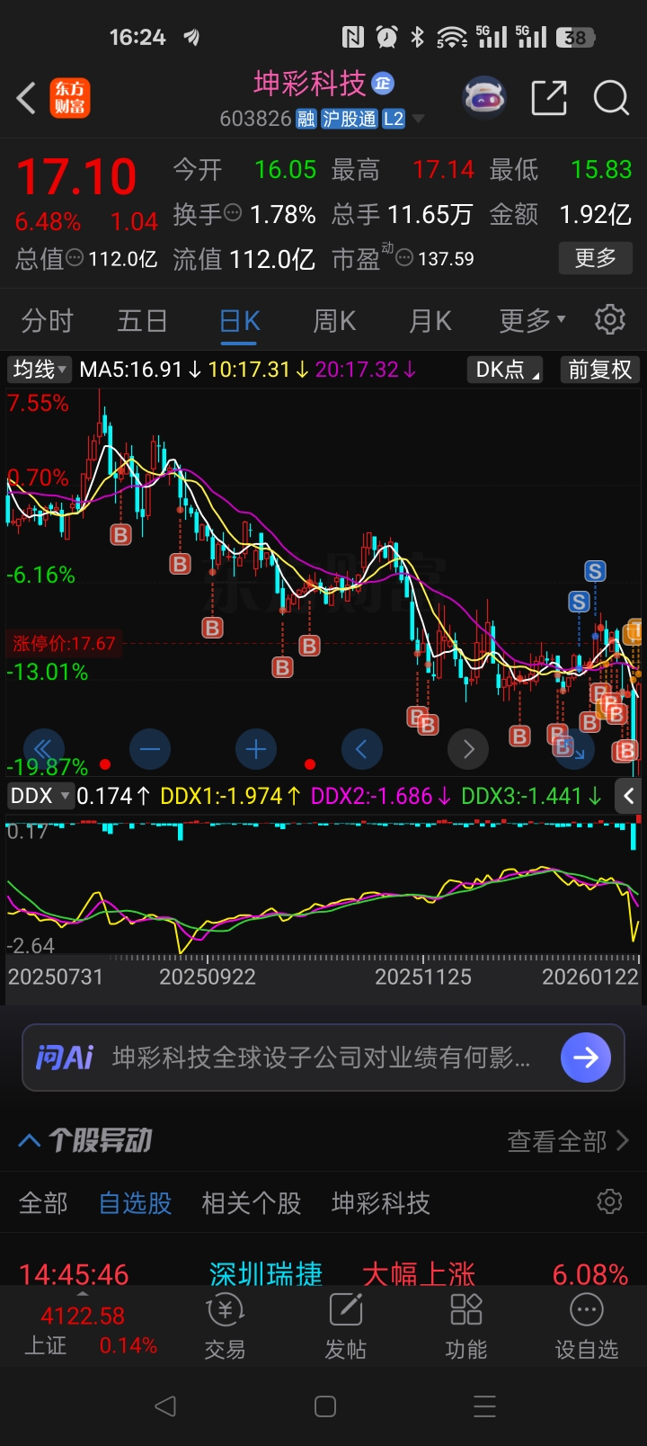Move chart left with left-arrow button
The width and height of the screenshot is (647, 1446).
[x=362, y=748]
